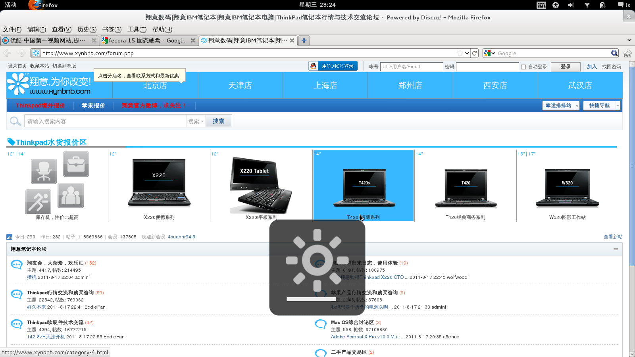
Task: Click the search magnifier in the Google box
Action: click(x=614, y=53)
